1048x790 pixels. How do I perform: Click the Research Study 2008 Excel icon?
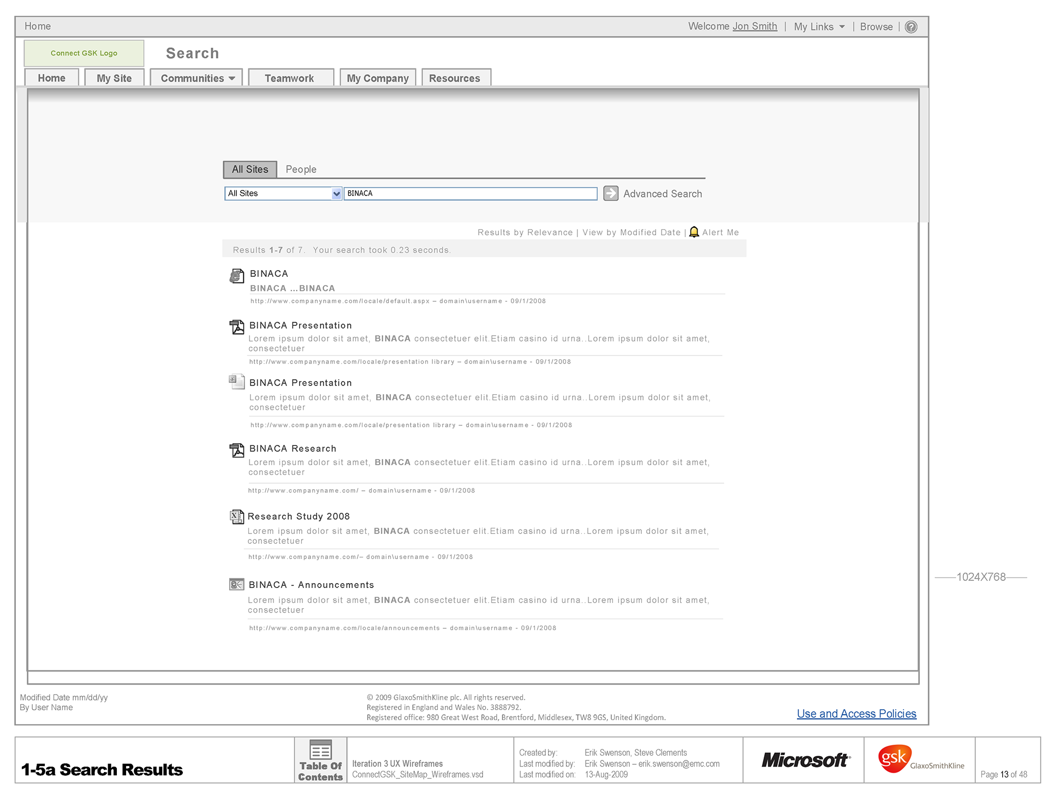236,516
